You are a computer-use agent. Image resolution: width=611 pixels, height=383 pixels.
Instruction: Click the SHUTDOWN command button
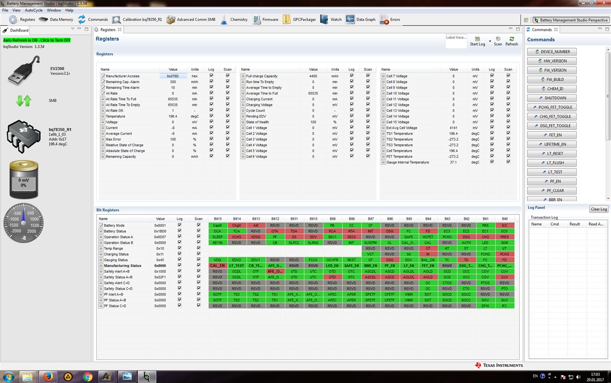552,98
